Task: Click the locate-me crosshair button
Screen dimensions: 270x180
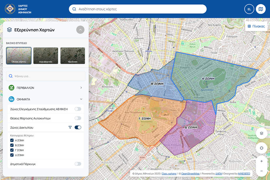Action: point(261,148)
